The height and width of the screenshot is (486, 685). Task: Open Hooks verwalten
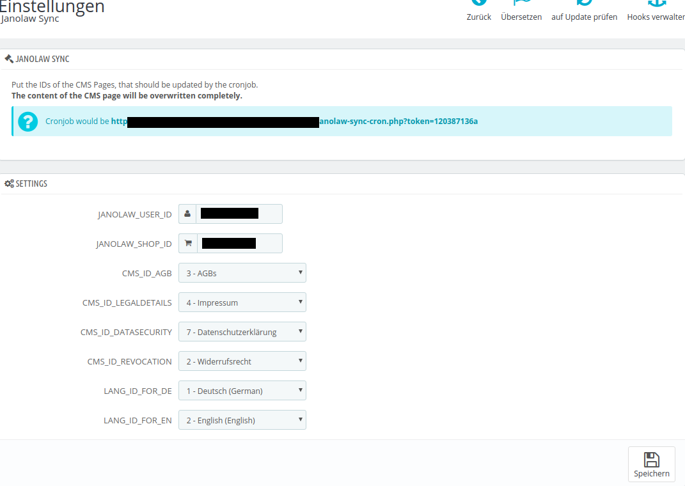tap(656, 12)
